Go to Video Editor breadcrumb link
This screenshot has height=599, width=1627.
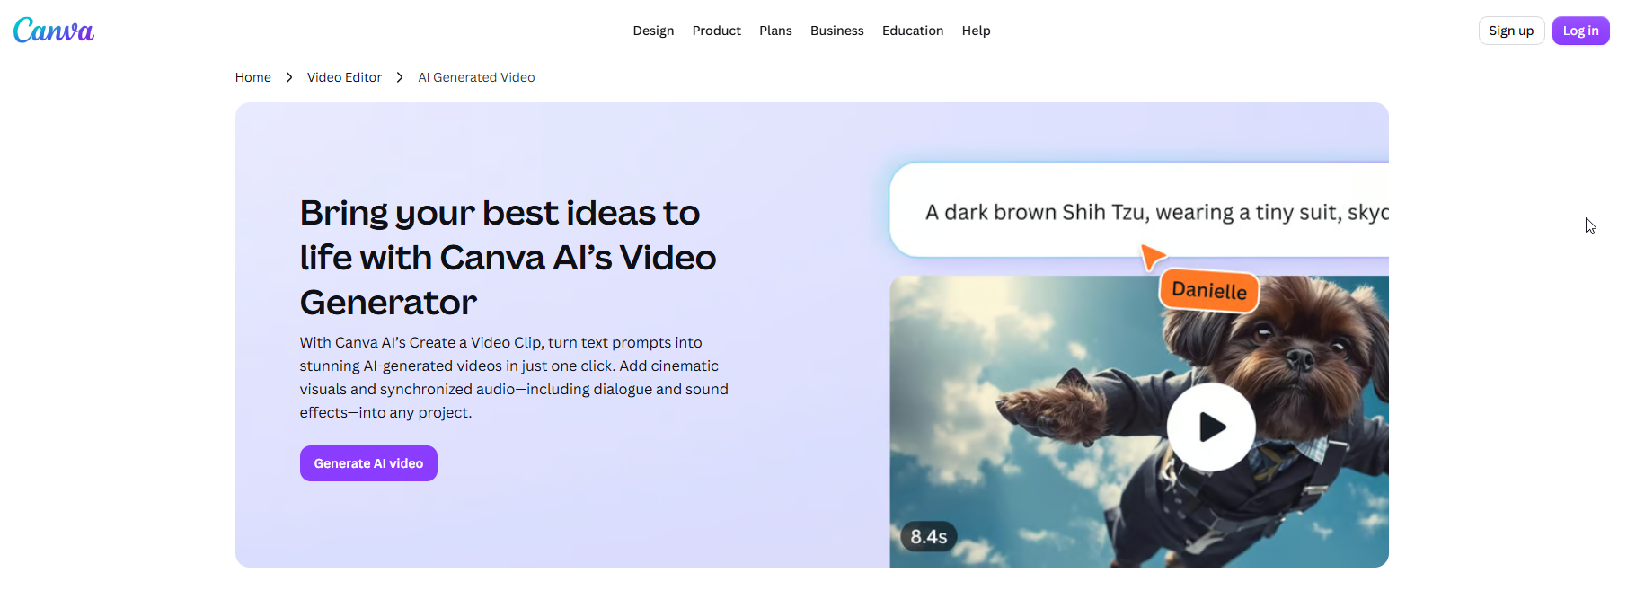click(344, 77)
